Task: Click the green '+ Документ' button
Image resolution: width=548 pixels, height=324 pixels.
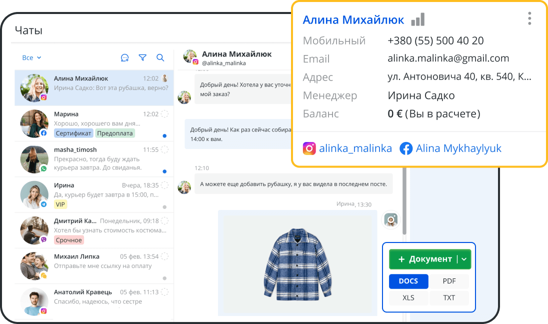Action: 425,259
